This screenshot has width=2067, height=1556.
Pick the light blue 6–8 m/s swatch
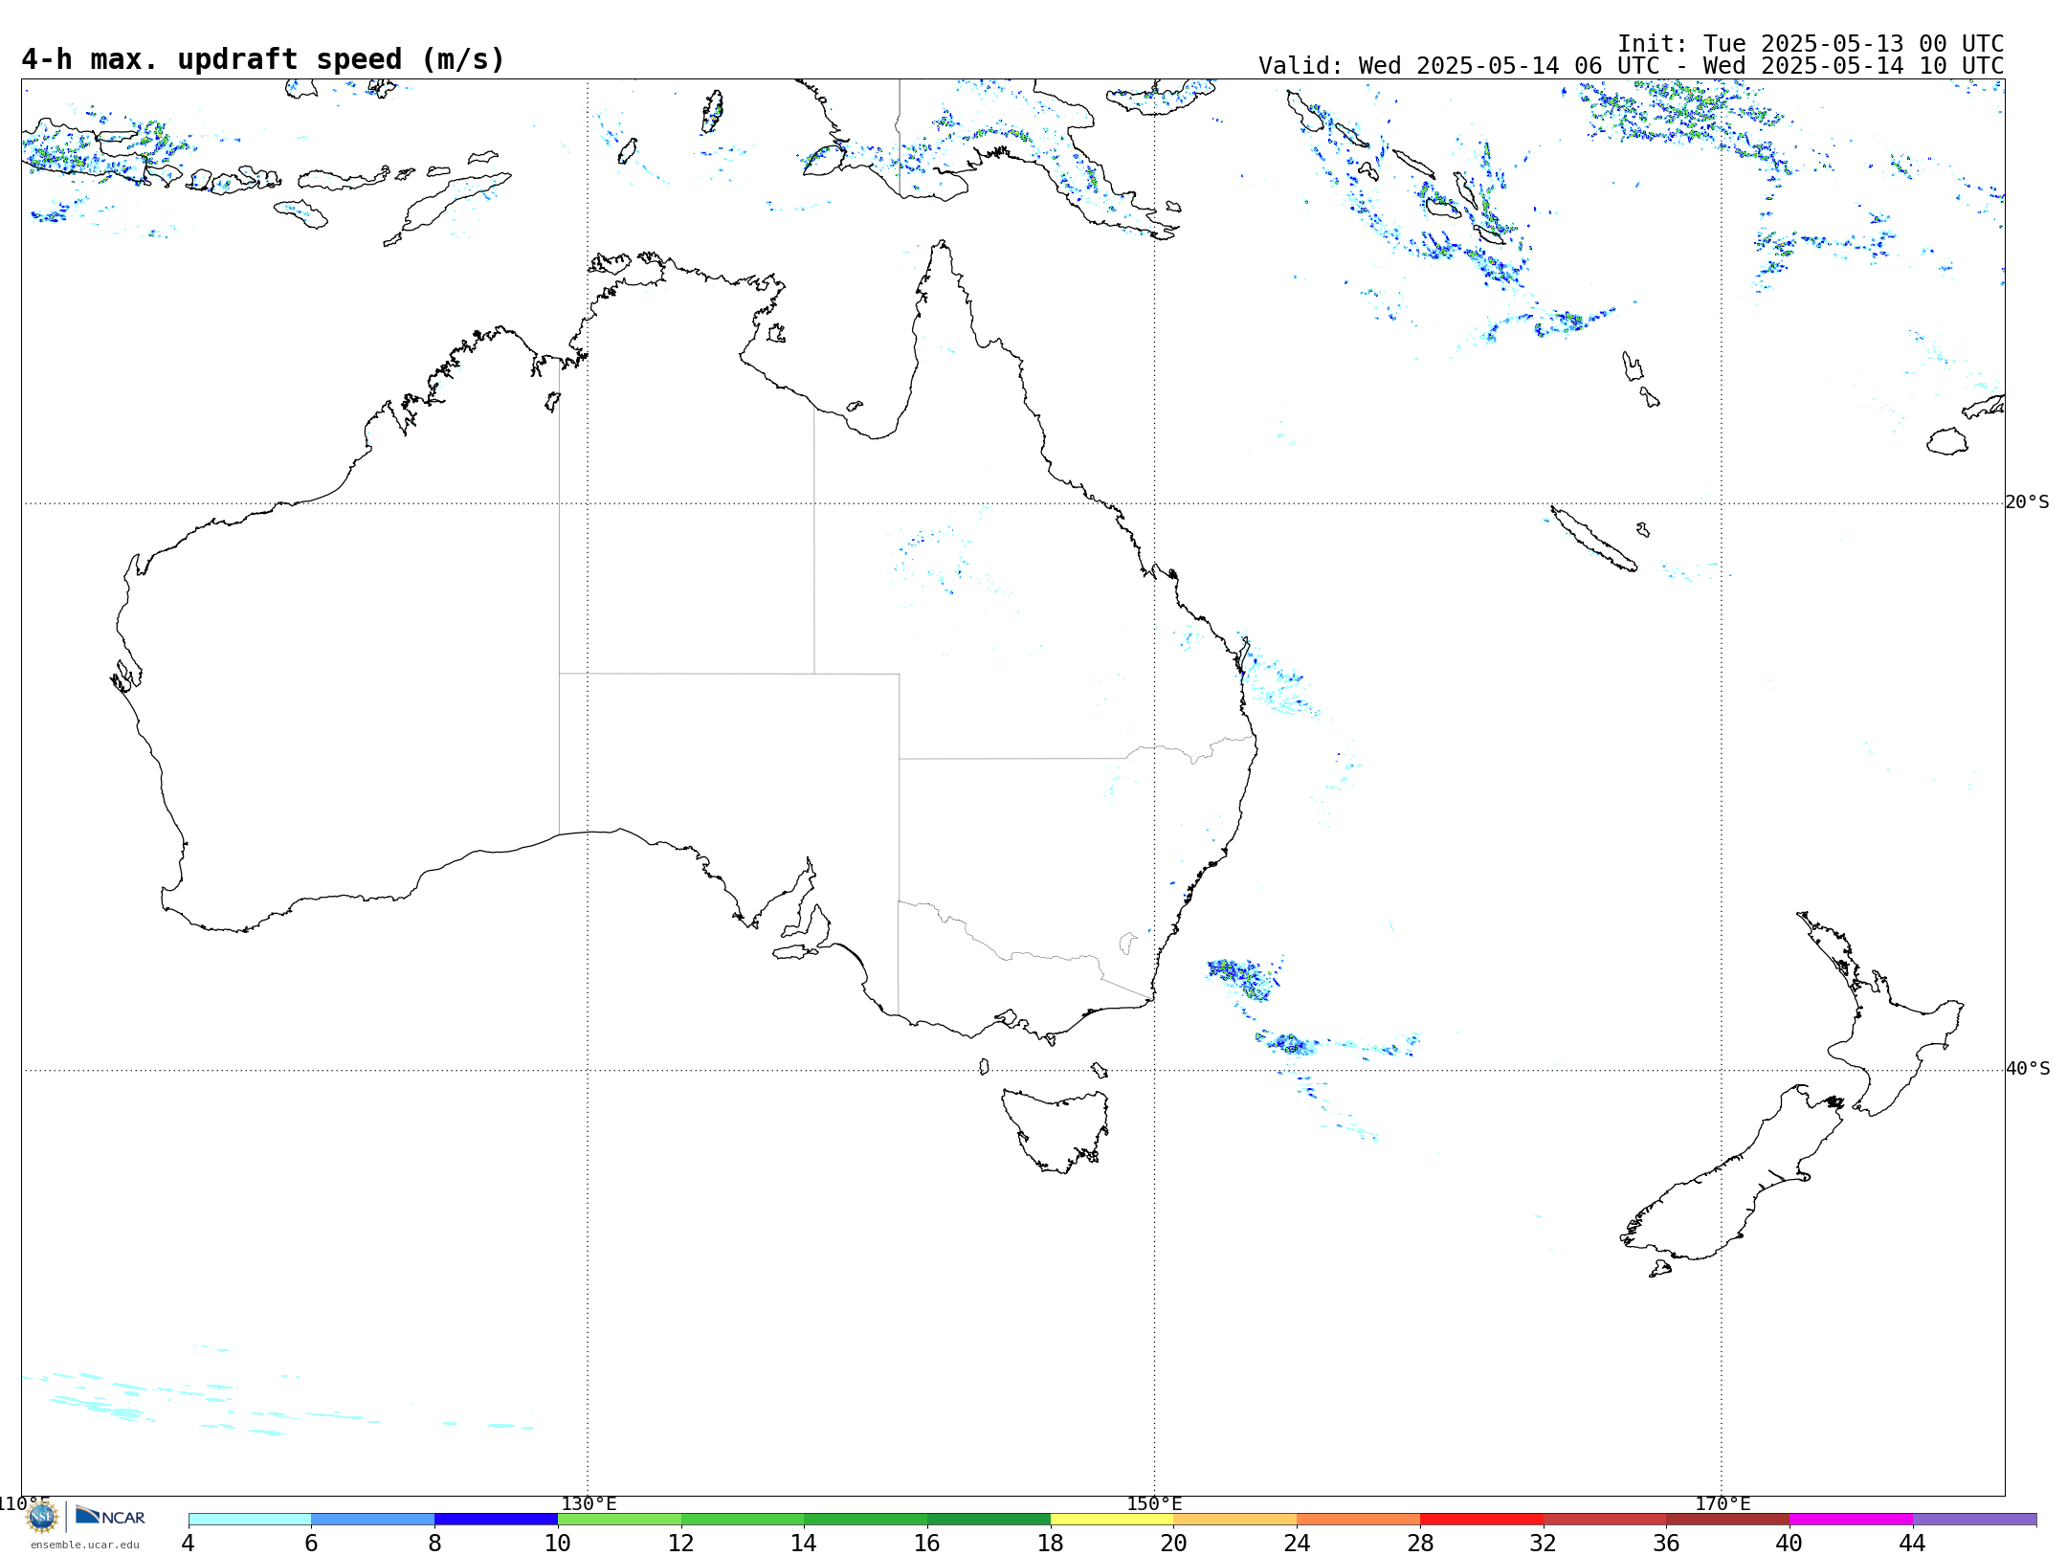point(373,1520)
